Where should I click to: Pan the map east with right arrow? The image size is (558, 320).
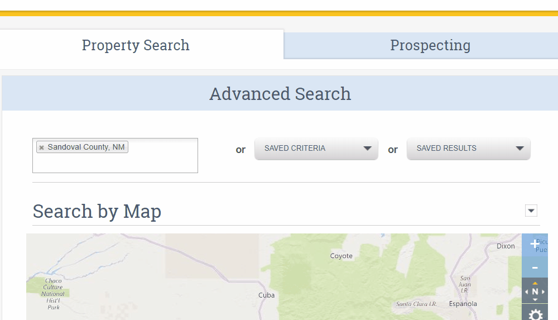[543, 292]
